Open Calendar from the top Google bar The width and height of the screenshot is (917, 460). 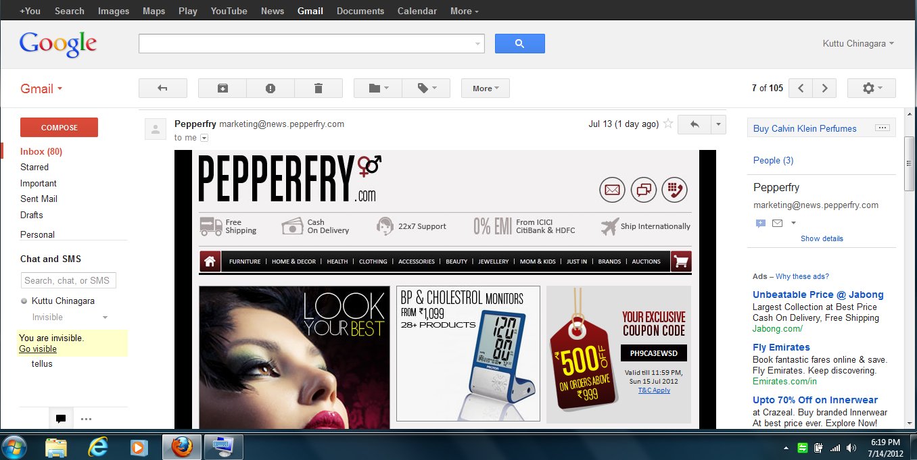point(417,11)
